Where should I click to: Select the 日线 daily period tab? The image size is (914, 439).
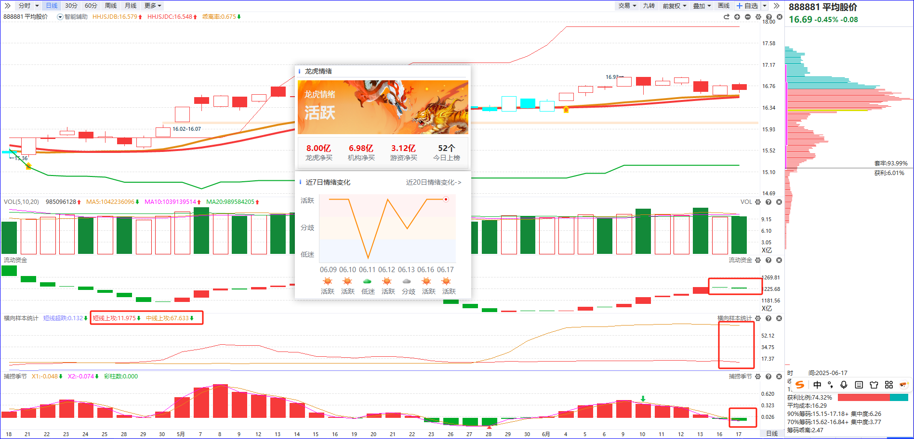52,6
